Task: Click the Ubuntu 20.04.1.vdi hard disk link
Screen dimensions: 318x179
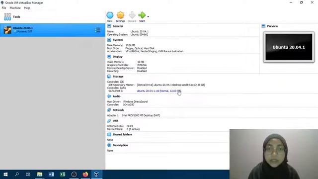Action: (159, 91)
